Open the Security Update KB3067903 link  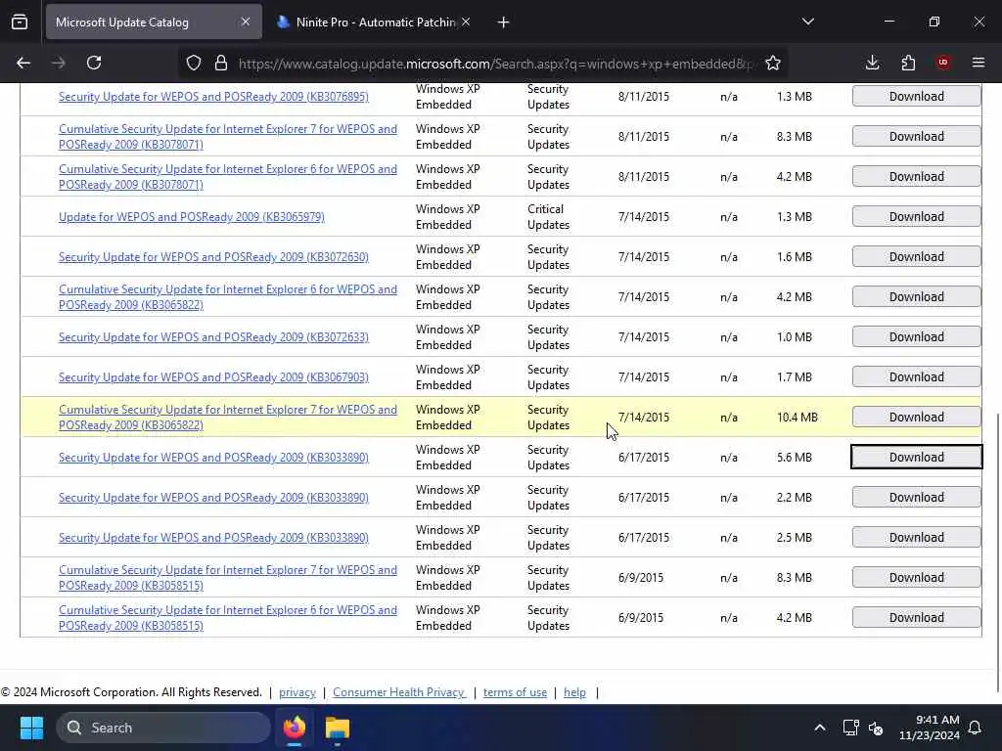coord(213,377)
